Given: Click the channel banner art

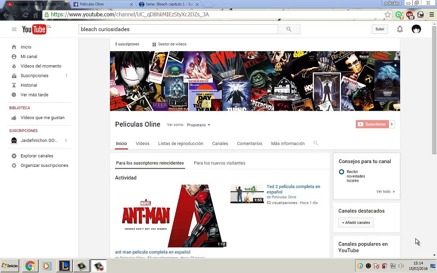Looking at the screenshot, I should (x=255, y=81).
